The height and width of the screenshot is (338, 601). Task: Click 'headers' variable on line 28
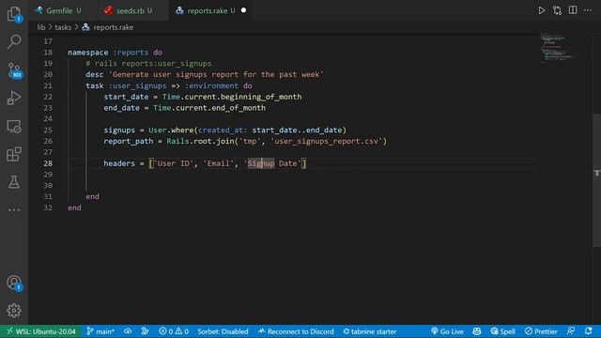(119, 163)
